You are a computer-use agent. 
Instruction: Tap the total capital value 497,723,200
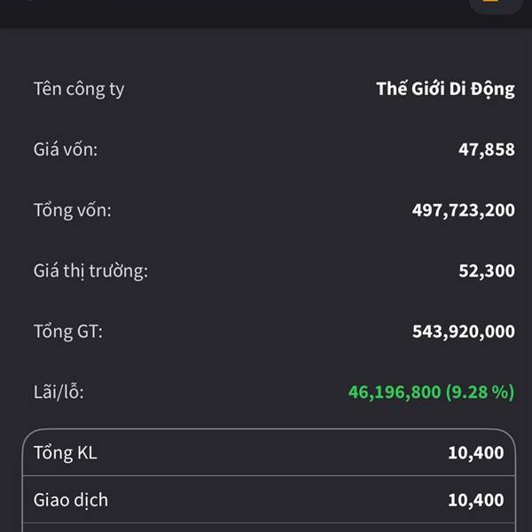463,210
